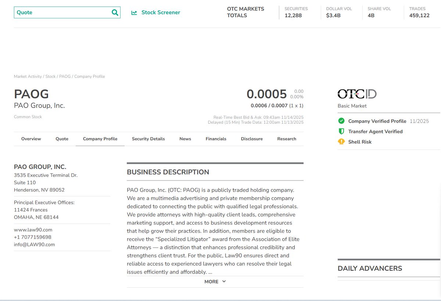The image size is (441, 301).
Task: Click the OTC MARKETS TOTALS label
Action: coord(245,12)
